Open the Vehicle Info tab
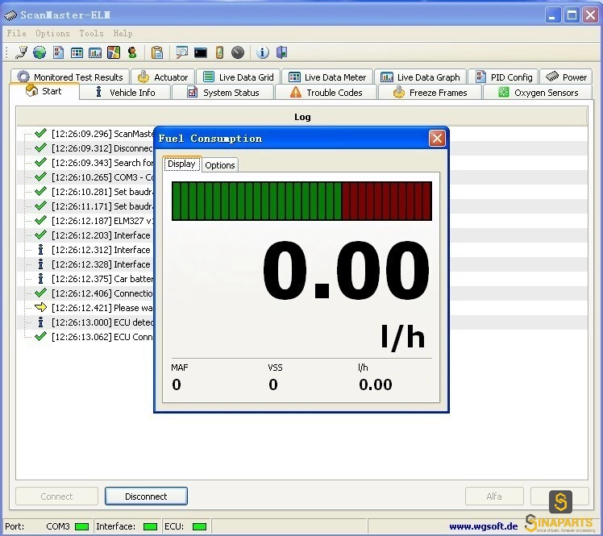 click(x=125, y=92)
